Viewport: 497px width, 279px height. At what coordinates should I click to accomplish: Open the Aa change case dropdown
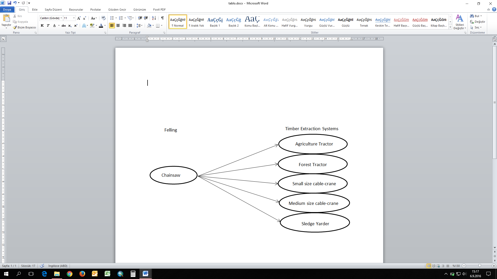click(x=94, y=18)
